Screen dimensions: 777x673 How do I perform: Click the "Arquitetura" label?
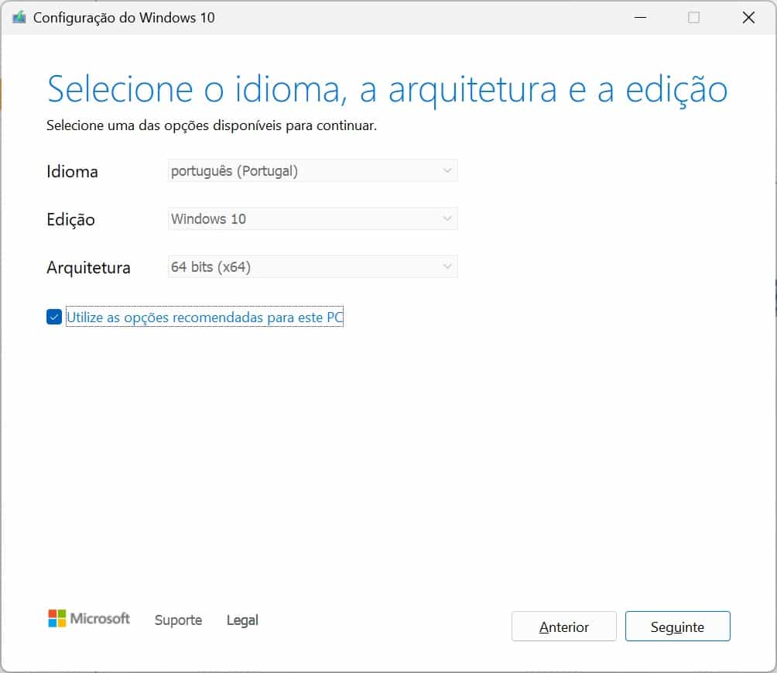(x=89, y=268)
